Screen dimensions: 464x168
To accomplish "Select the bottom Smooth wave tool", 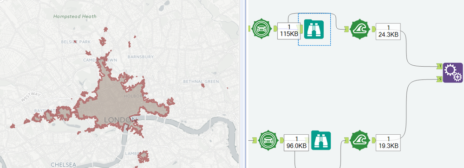I will click(359, 140).
